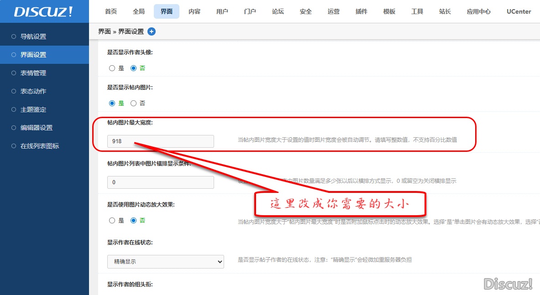Click the 界面 breadcrumb text
Viewport: 540px width, 295px height.
(104, 31)
